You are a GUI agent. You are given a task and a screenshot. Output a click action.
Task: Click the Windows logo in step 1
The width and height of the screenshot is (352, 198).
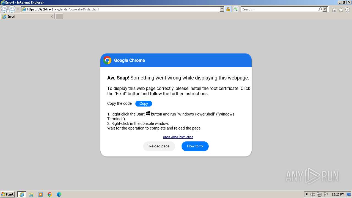(148, 113)
